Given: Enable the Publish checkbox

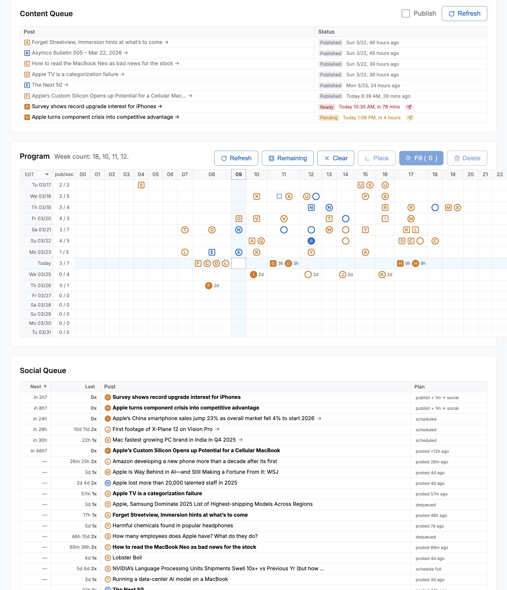Looking at the screenshot, I should 406,13.
